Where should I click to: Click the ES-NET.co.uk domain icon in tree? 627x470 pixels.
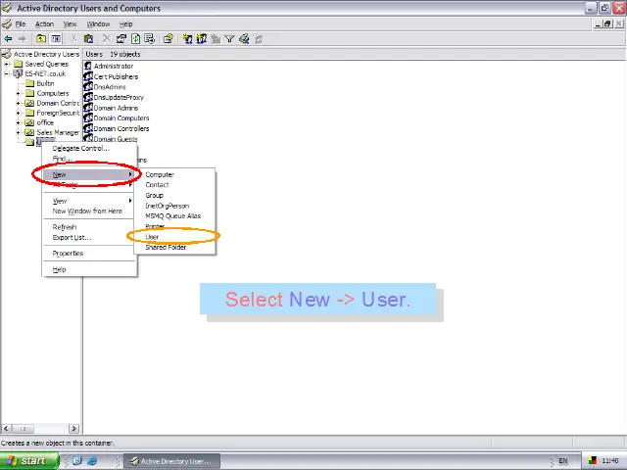tap(18, 73)
